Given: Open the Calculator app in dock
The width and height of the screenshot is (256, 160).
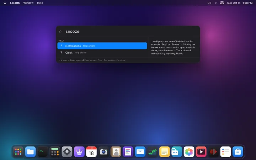Looking at the screenshot, I should (x=55, y=152).
